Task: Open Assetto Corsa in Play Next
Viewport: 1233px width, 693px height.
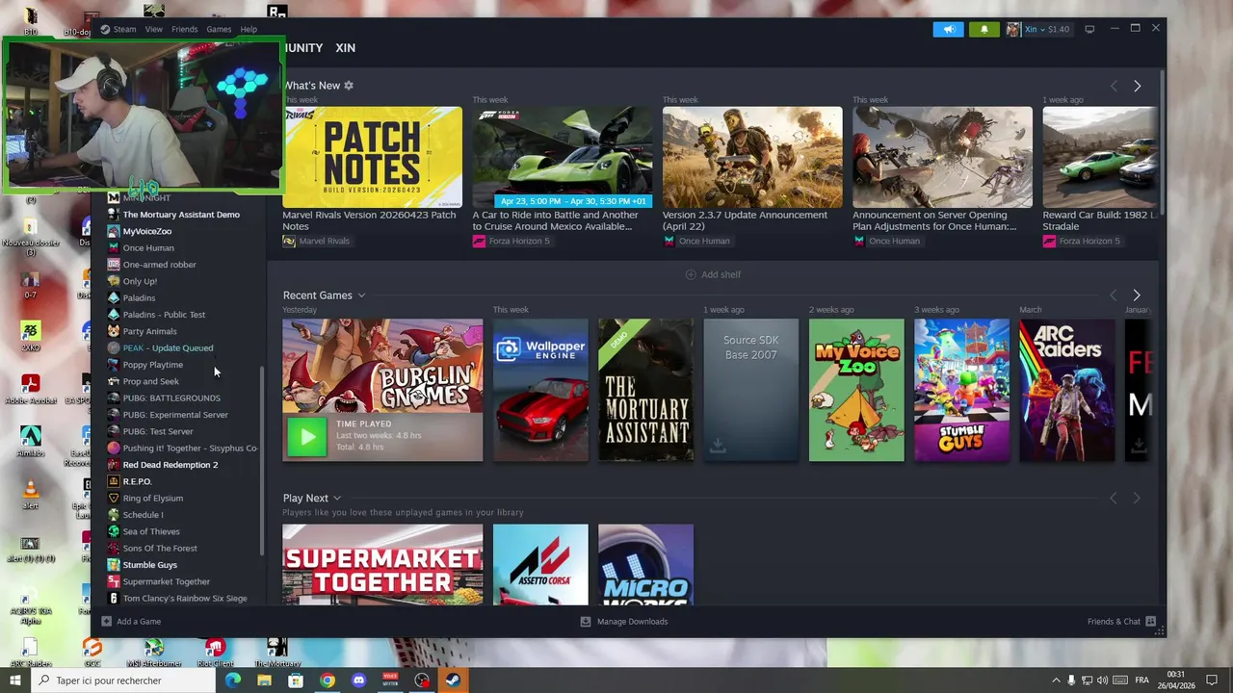Action: (x=540, y=564)
